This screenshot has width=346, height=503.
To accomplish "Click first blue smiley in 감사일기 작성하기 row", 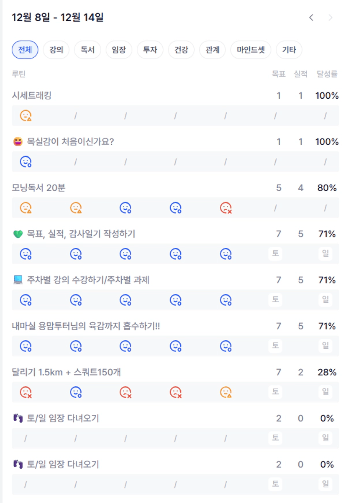I will 26,253.
